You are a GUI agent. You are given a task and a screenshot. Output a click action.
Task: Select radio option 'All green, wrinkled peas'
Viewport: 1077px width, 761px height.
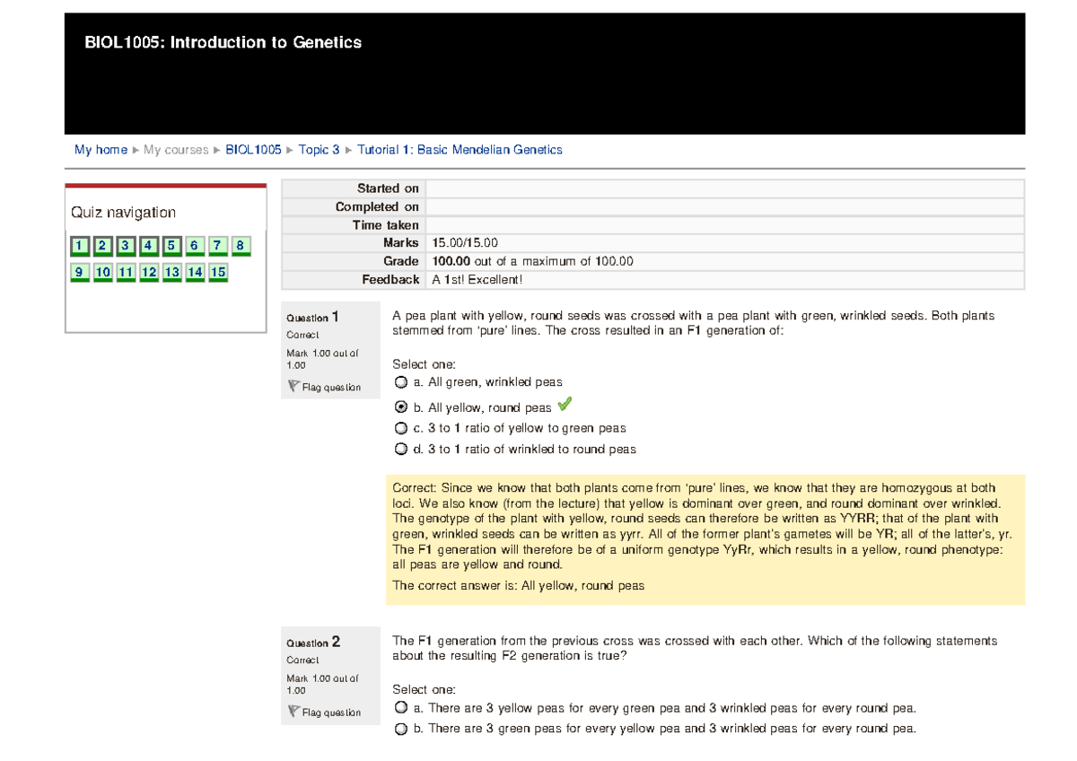coord(400,381)
